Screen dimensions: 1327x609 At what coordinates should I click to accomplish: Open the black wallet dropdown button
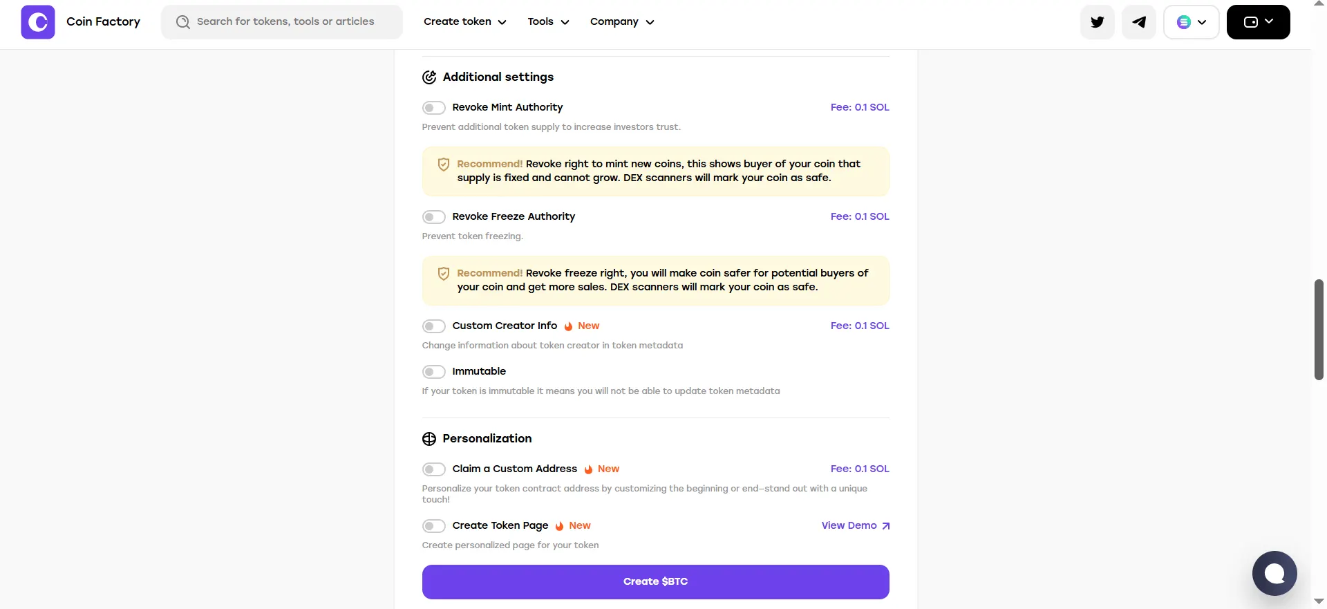(x=1258, y=22)
